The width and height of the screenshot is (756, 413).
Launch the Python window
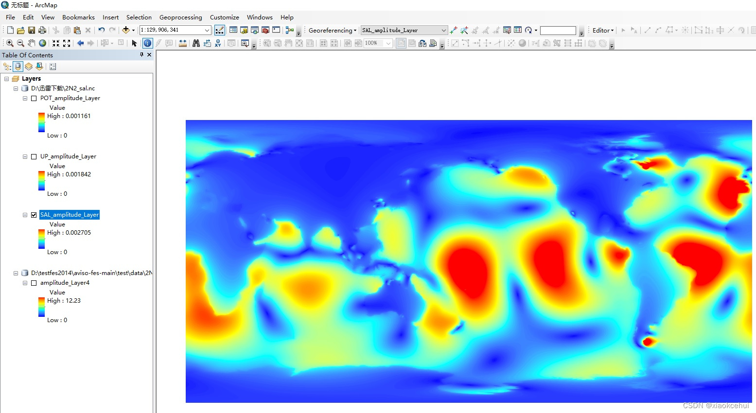[276, 30]
